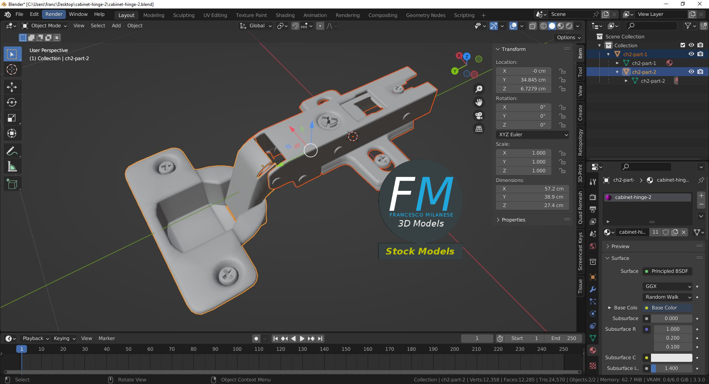Uncheck the Collection exclude checkbox
Image resolution: width=709 pixels, height=384 pixels.
(683, 45)
